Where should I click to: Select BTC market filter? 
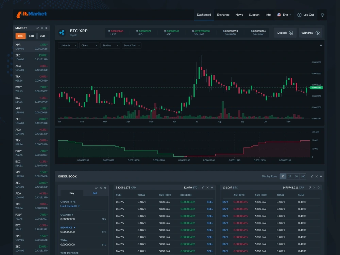coord(20,36)
